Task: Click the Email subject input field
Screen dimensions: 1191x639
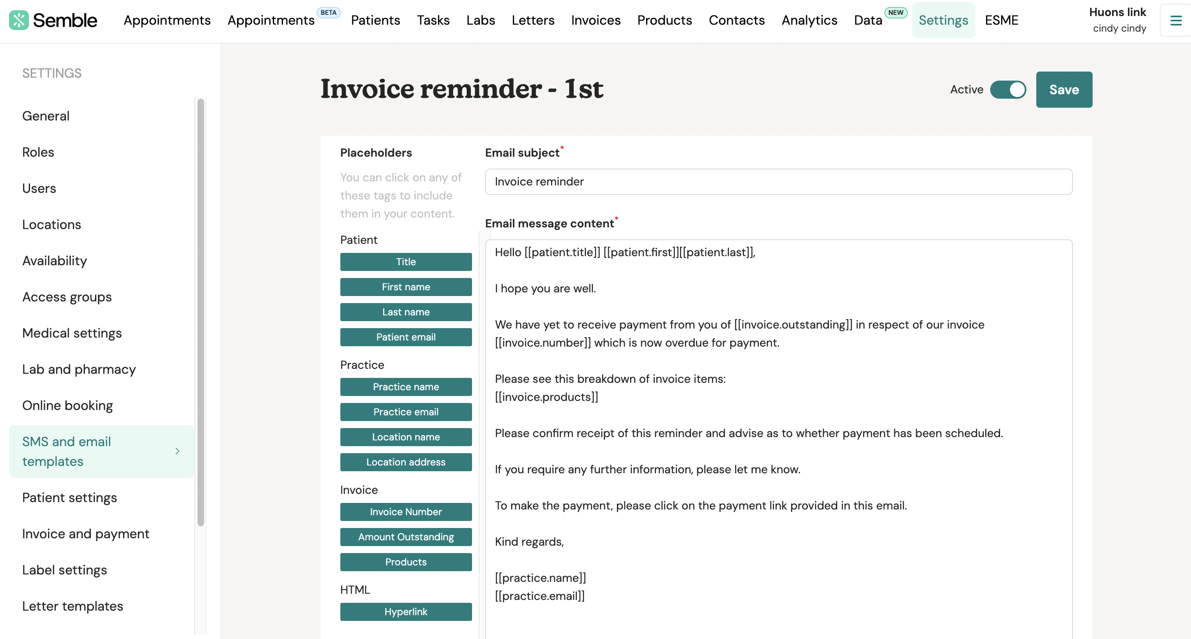Action: [x=779, y=182]
